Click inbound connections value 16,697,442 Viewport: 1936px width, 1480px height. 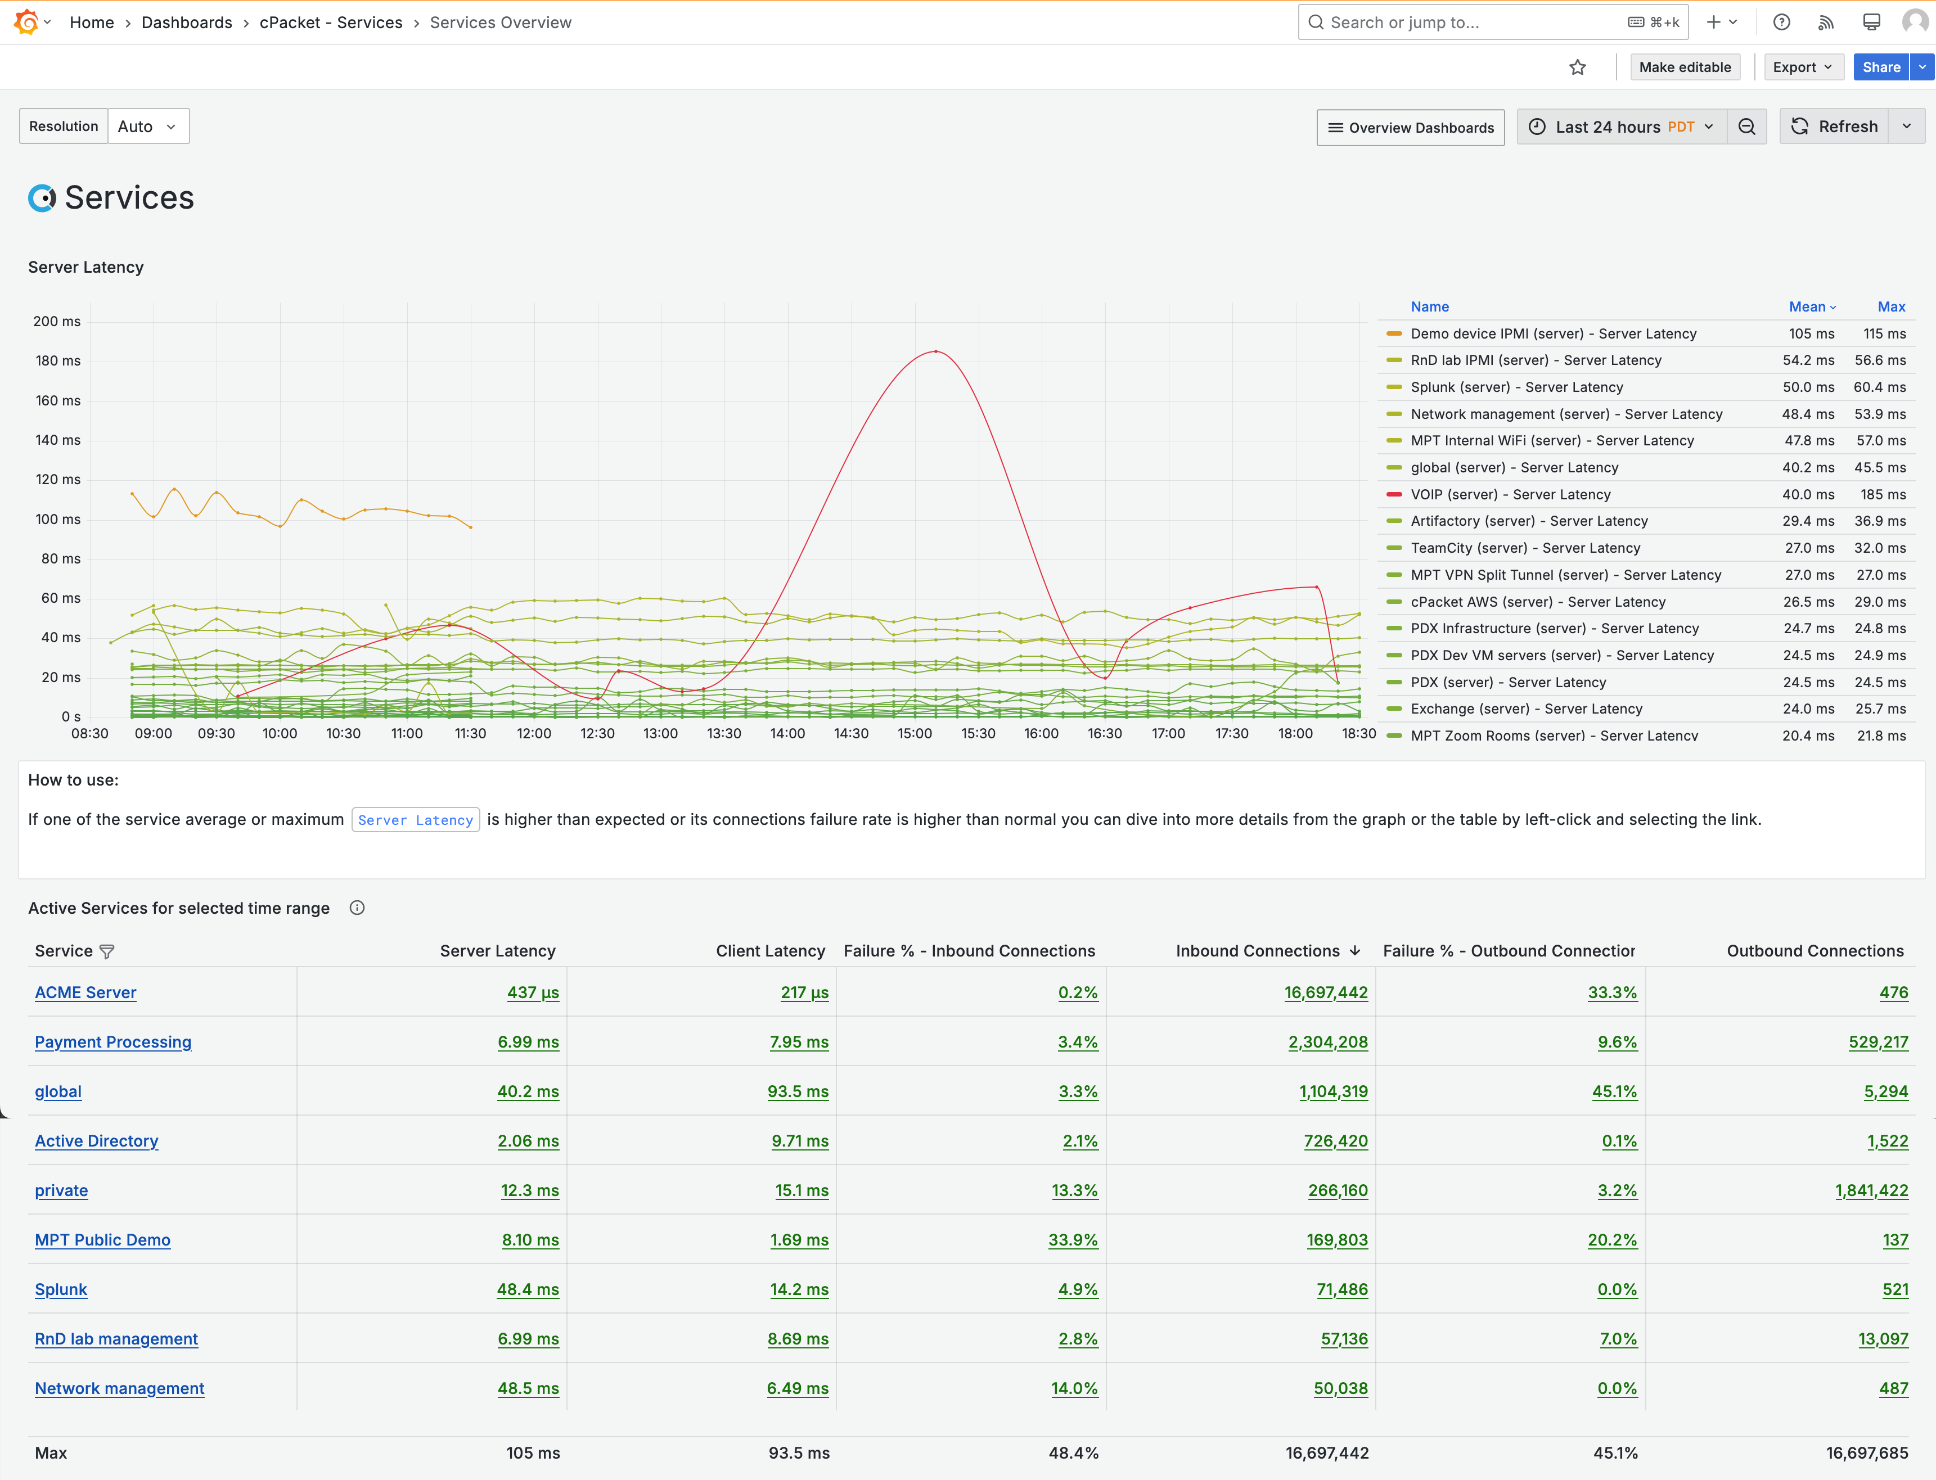1325,992
